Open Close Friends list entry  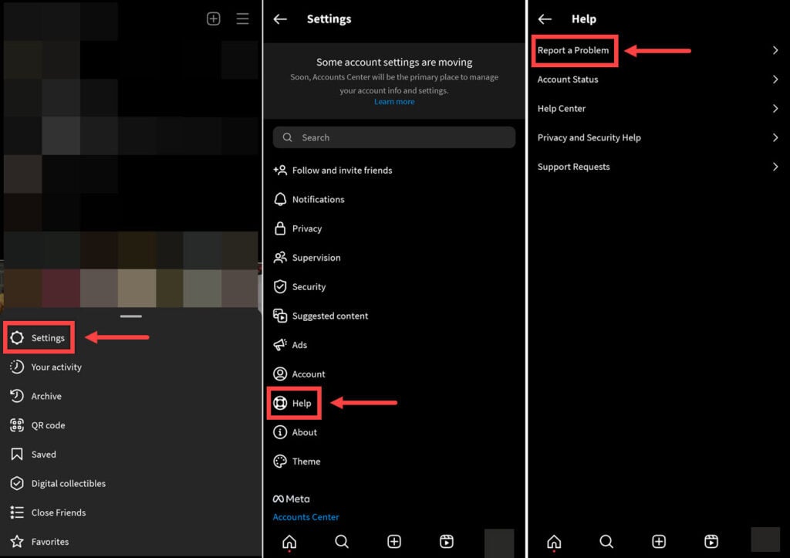[131, 512]
